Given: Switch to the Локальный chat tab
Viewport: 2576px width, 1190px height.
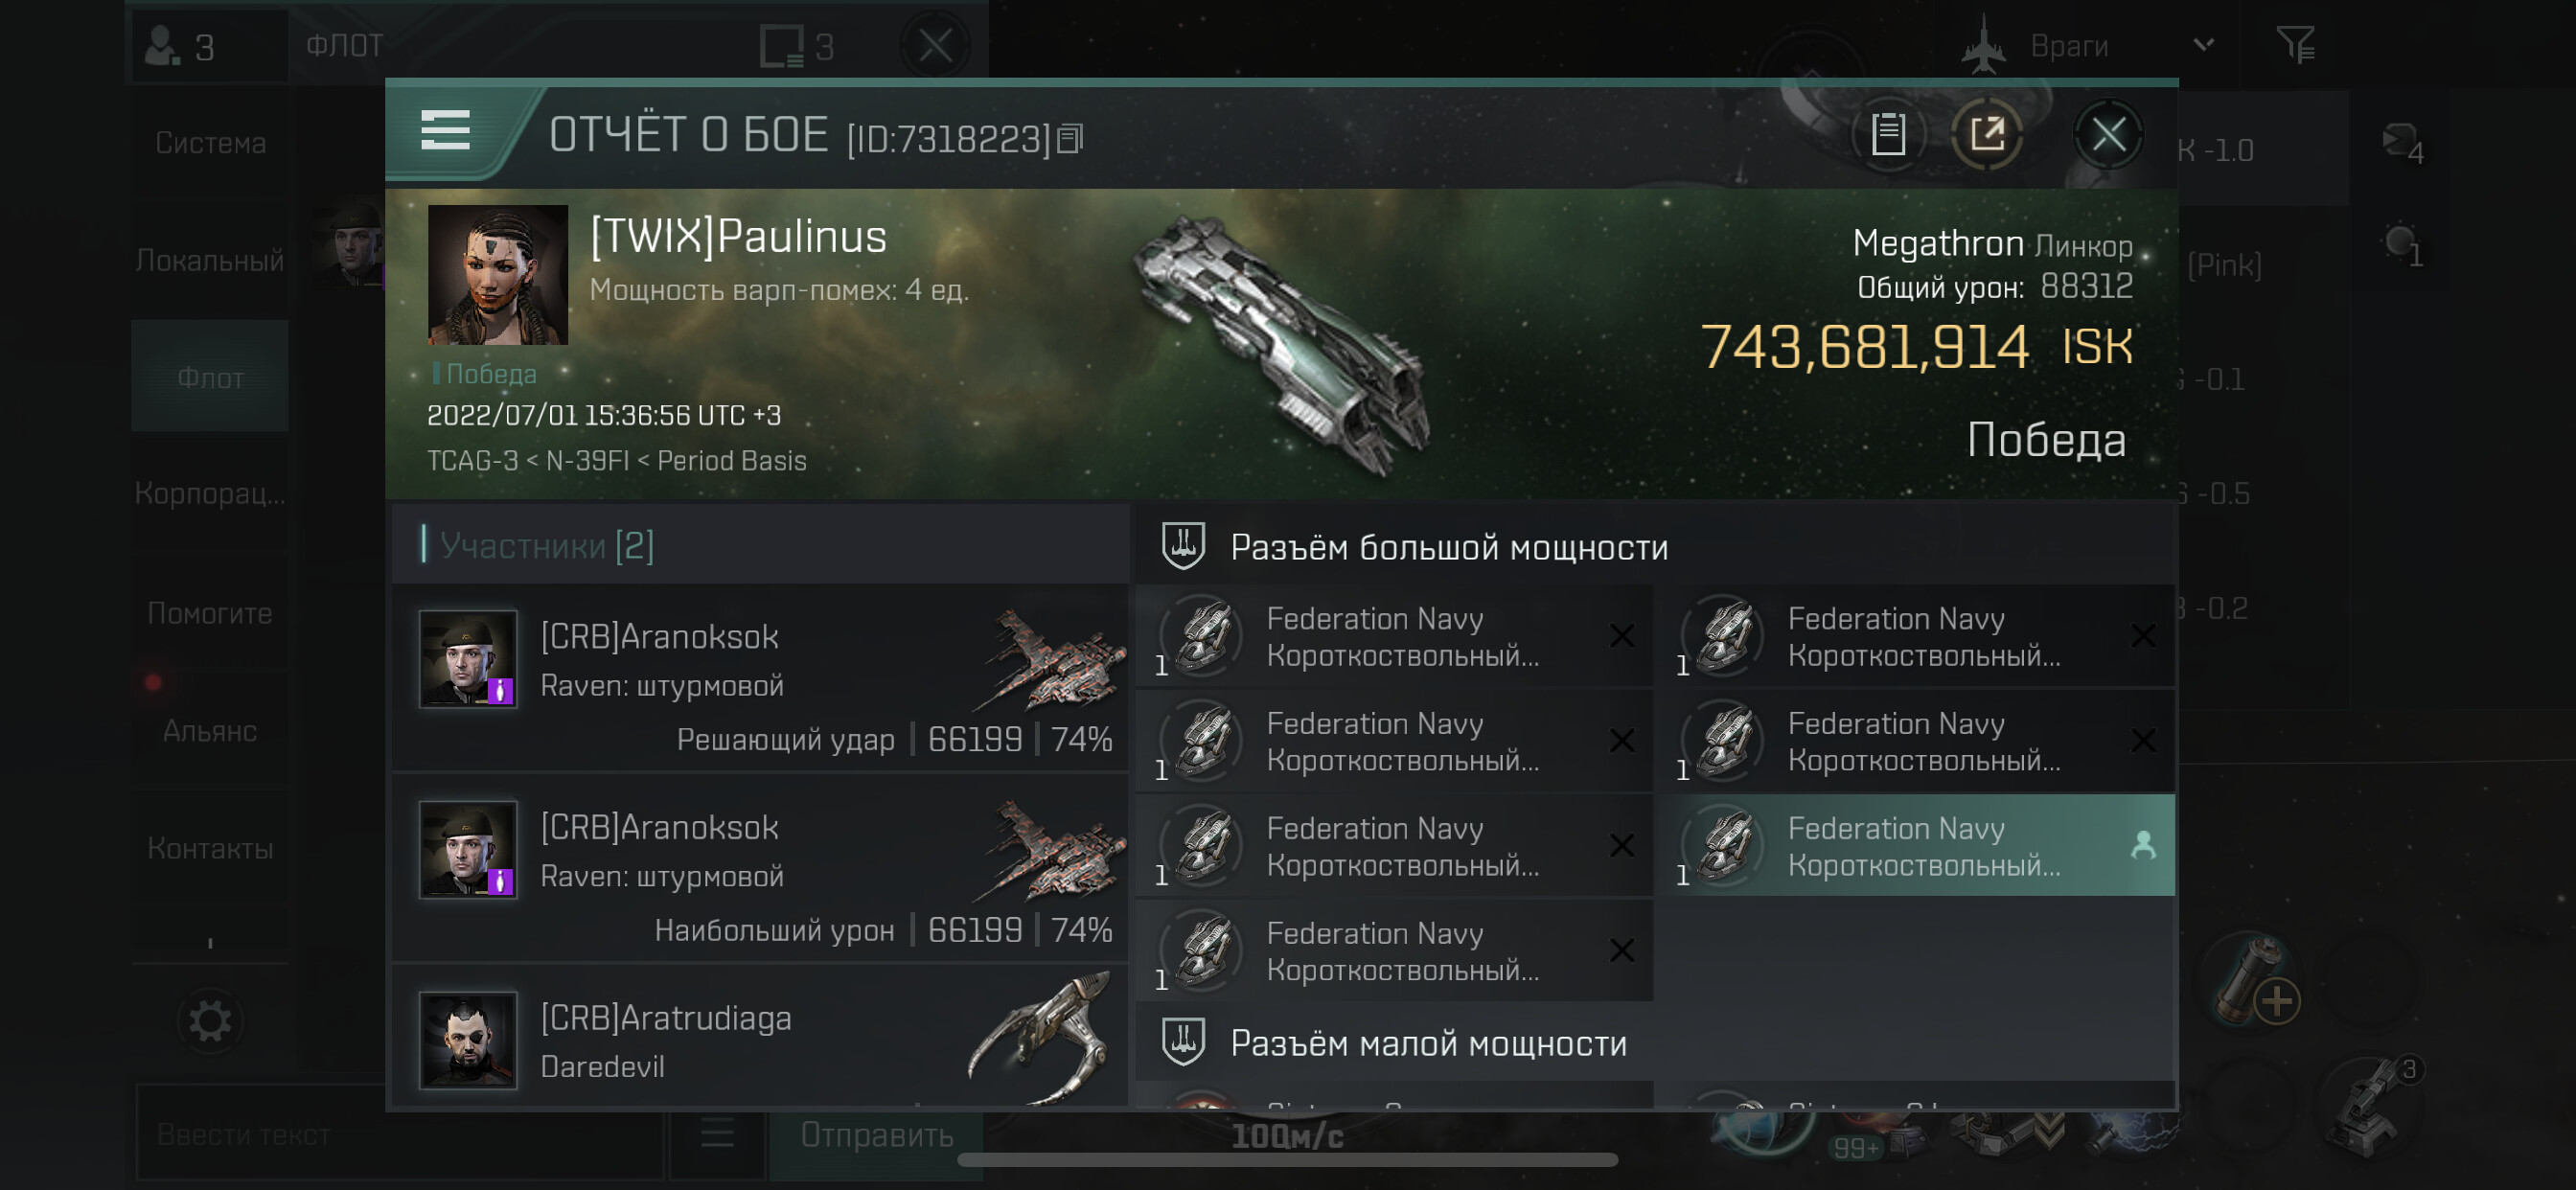Looking at the screenshot, I should pyautogui.click(x=210, y=261).
